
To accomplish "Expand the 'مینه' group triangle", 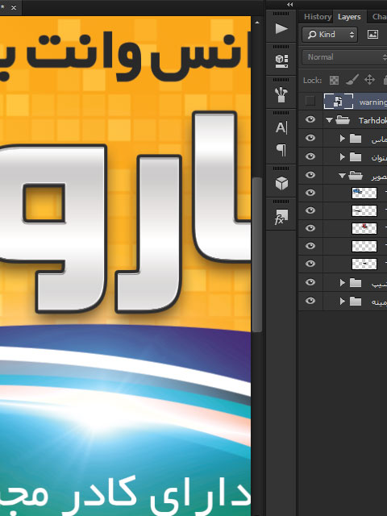I will coord(342,301).
